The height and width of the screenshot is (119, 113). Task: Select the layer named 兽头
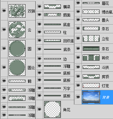coord(105,20)
